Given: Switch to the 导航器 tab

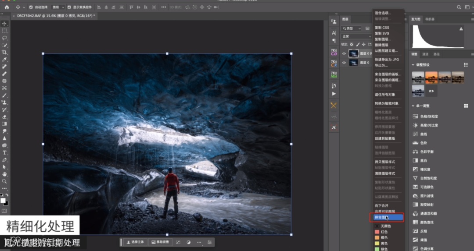Looking at the screenshot, I should (430, 19).
